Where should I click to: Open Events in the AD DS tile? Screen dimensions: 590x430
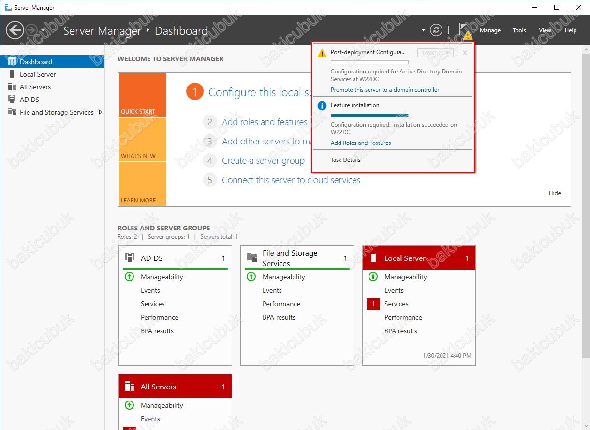pyautogui.click(x=150, y=290)
